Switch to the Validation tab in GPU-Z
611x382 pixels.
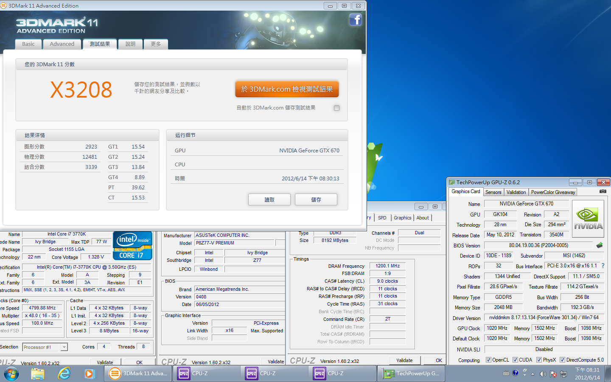pos(516,192)
